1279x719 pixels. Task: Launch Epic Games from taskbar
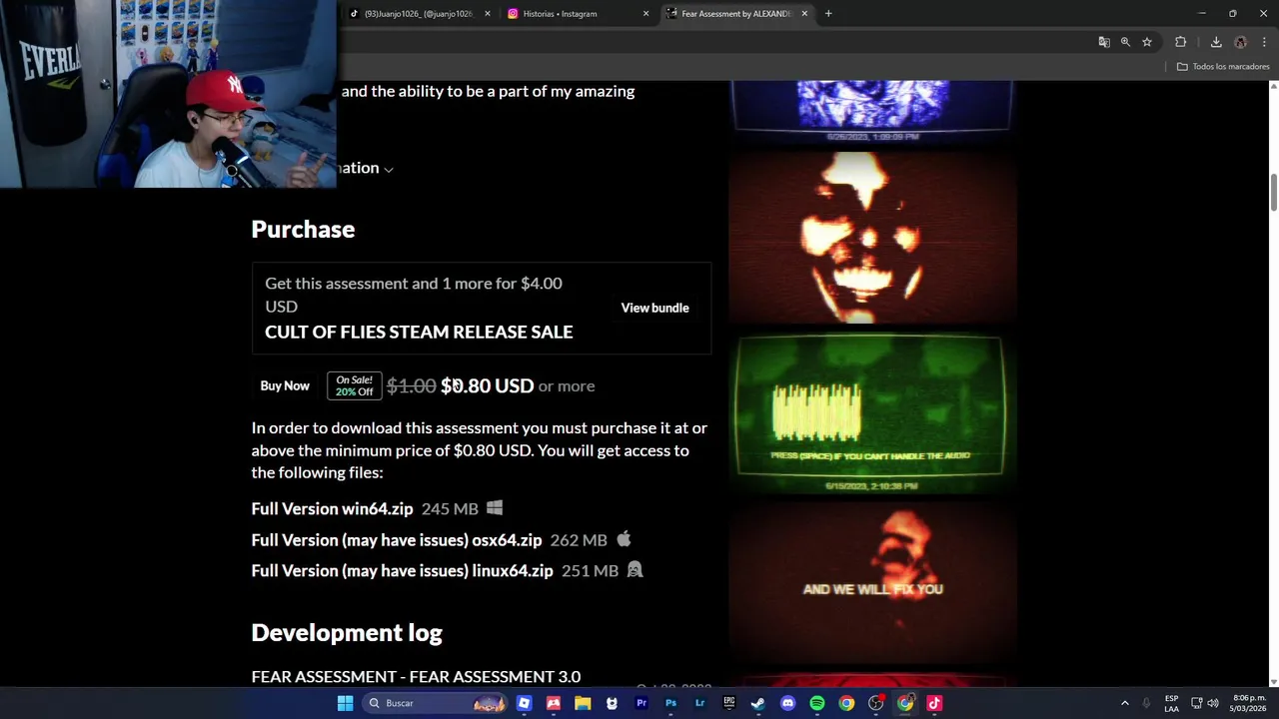(729, 703)
